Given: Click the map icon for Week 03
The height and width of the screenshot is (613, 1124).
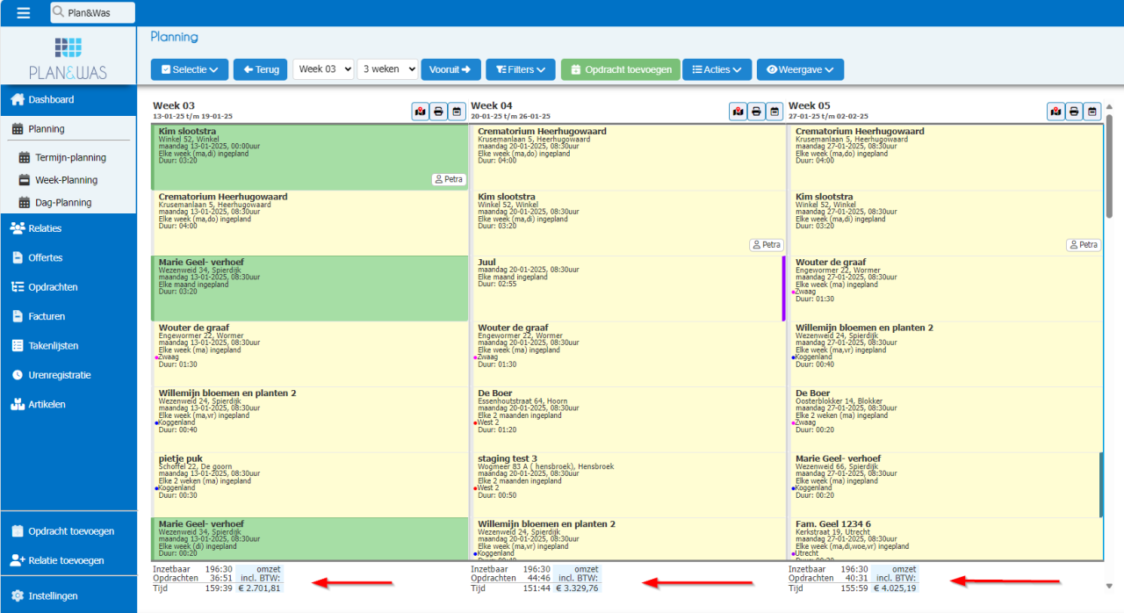Looking at the screenshot, I should pos(421,112).
